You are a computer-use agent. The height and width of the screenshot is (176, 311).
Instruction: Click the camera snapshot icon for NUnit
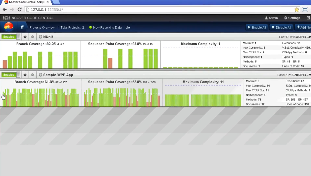[33, 37]
